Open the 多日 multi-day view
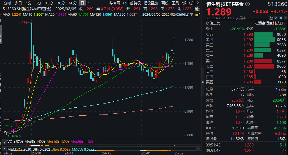 coord(18,3)
